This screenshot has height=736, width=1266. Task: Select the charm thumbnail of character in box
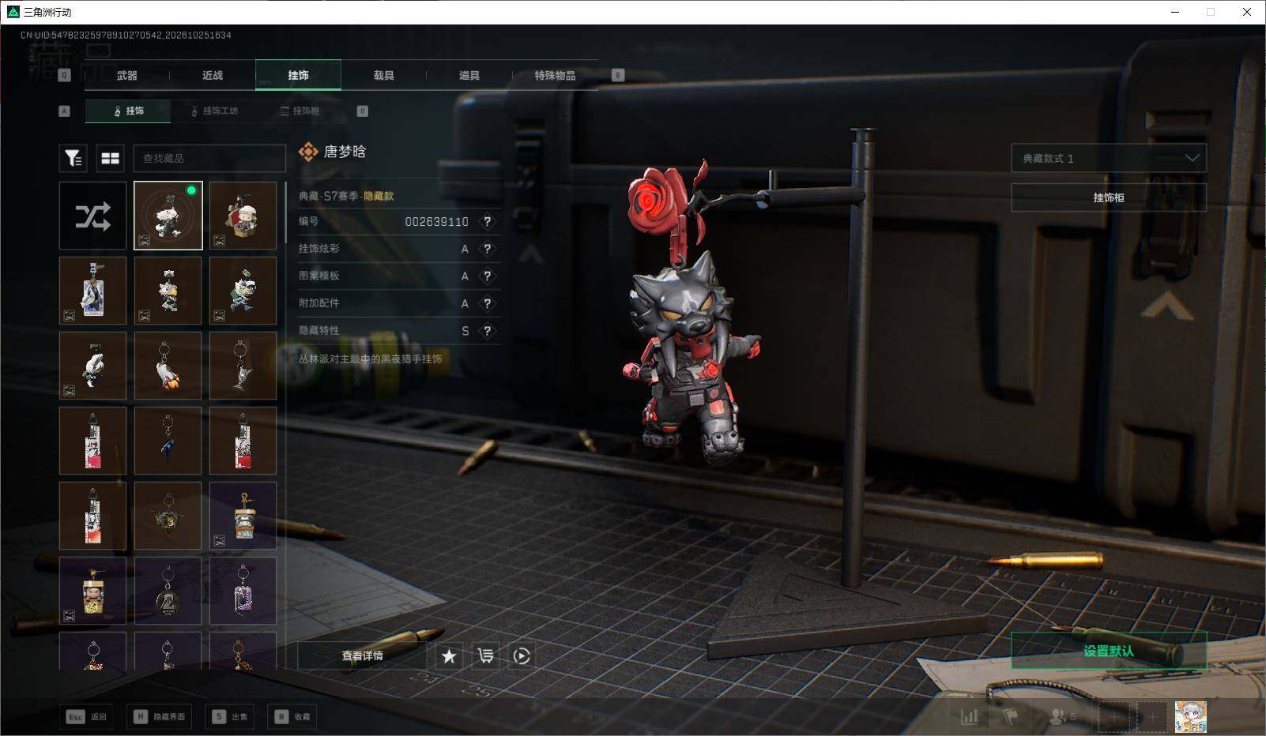(243, 216)
